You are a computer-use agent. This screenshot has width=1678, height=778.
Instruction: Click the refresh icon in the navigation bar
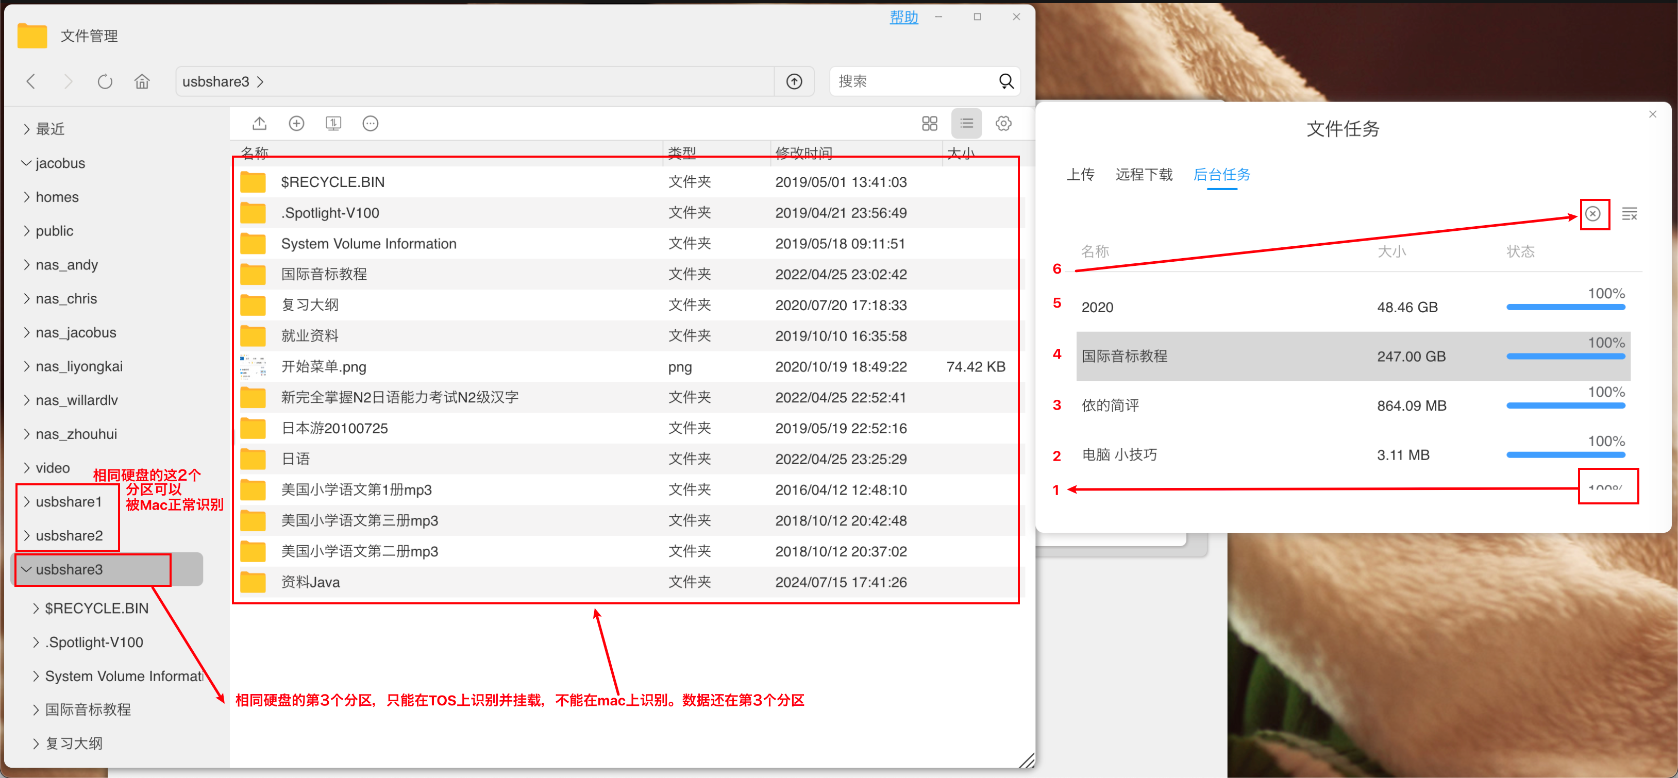[105, 81]
